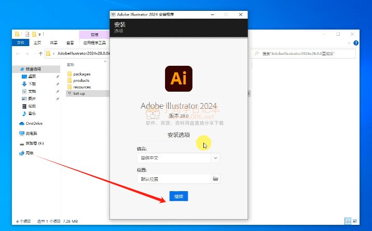This screenshot has height=231, width=372.
Task: Open OneDrive in Explorer sidebar
Action: (34, 123)
